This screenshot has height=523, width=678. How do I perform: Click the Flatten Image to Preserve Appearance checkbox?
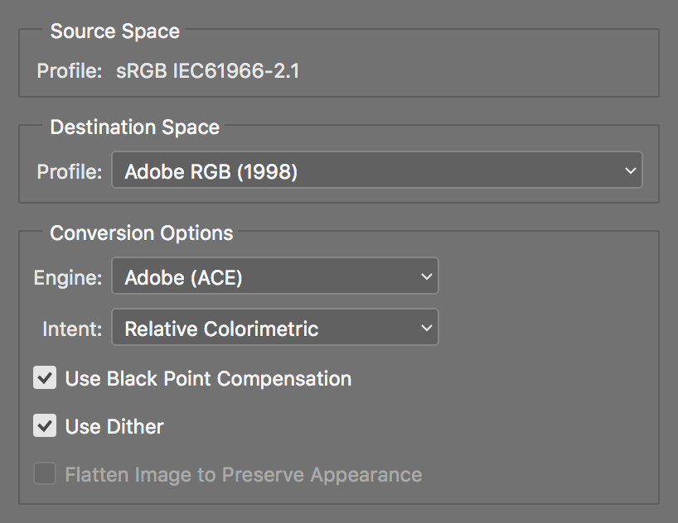(45, 475)
